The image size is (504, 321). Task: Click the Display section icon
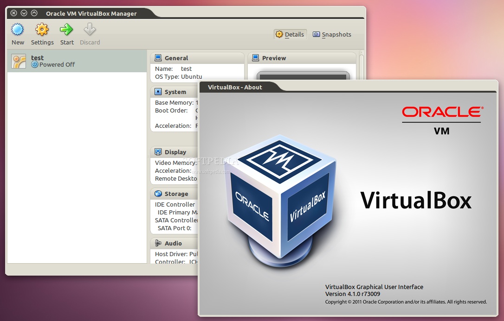pos(158,151)
